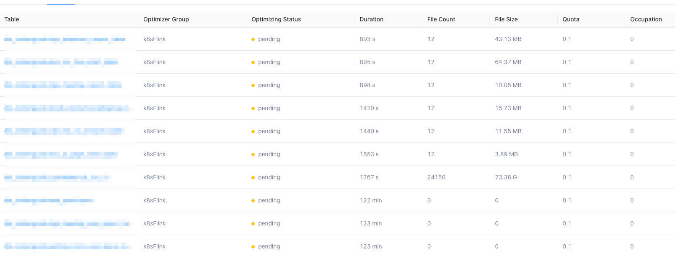Image resolution: width=675 pixels, height=256 pixels.
Task: Click the Optimizing Status column header
Action: [x=276, y=19]
